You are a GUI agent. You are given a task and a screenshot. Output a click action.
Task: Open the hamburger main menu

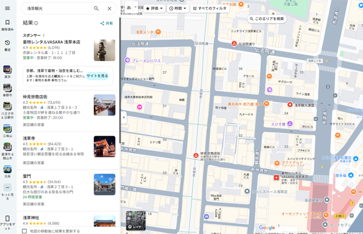click(7, 8)
